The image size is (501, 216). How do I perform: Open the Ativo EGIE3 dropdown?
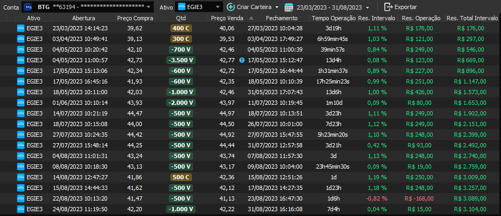pyautogui.click(x=219, y=7)
